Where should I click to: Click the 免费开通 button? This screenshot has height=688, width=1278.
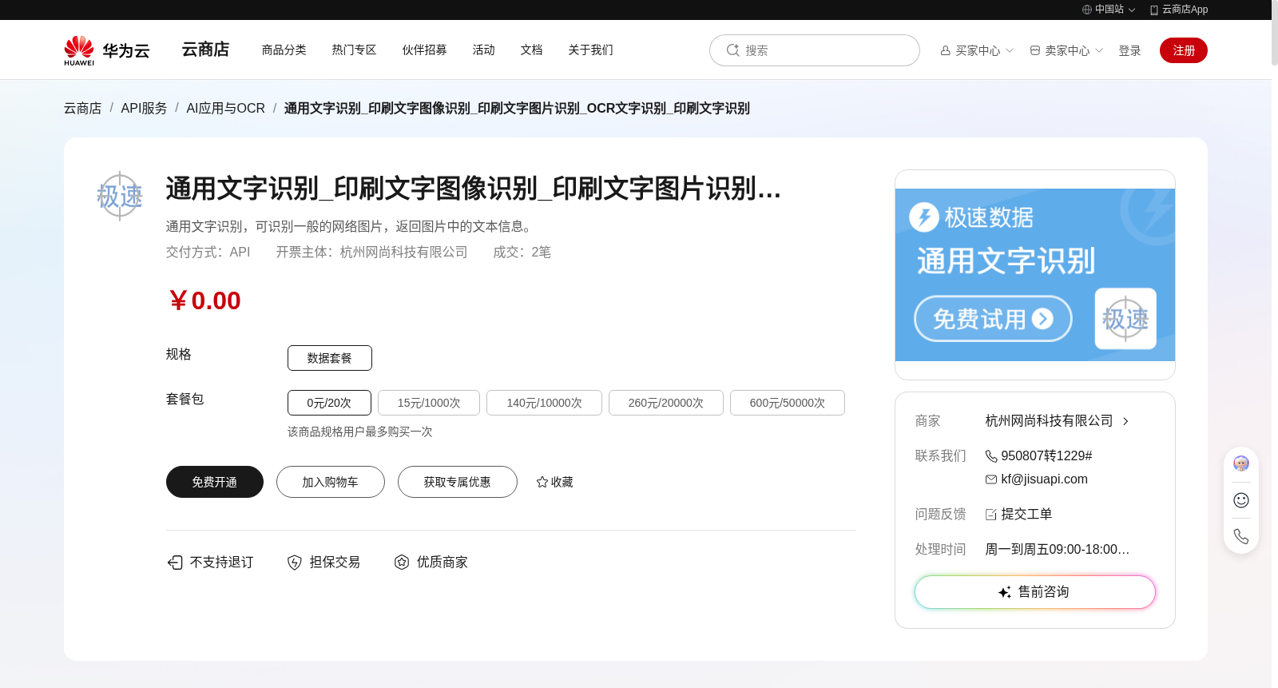[215, 482]
